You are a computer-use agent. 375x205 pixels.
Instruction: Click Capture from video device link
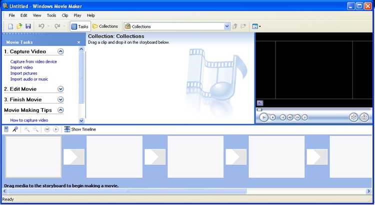[x=33, y=61]
